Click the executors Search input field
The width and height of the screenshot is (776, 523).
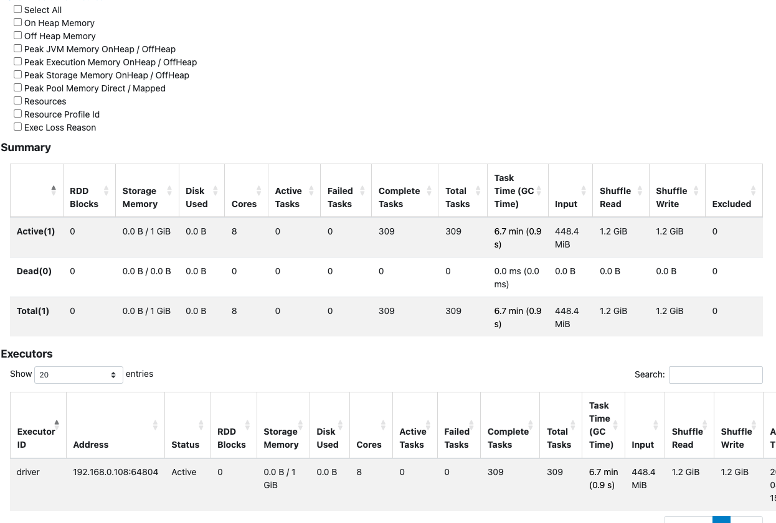(x=715, y=375)
